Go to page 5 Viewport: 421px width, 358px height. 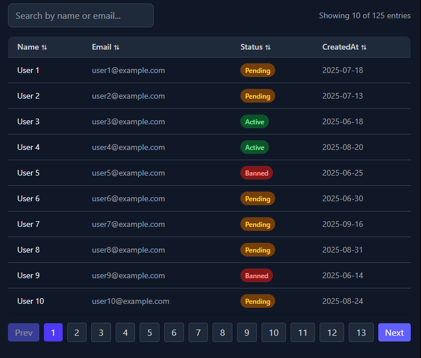click(x=150, y=332)
